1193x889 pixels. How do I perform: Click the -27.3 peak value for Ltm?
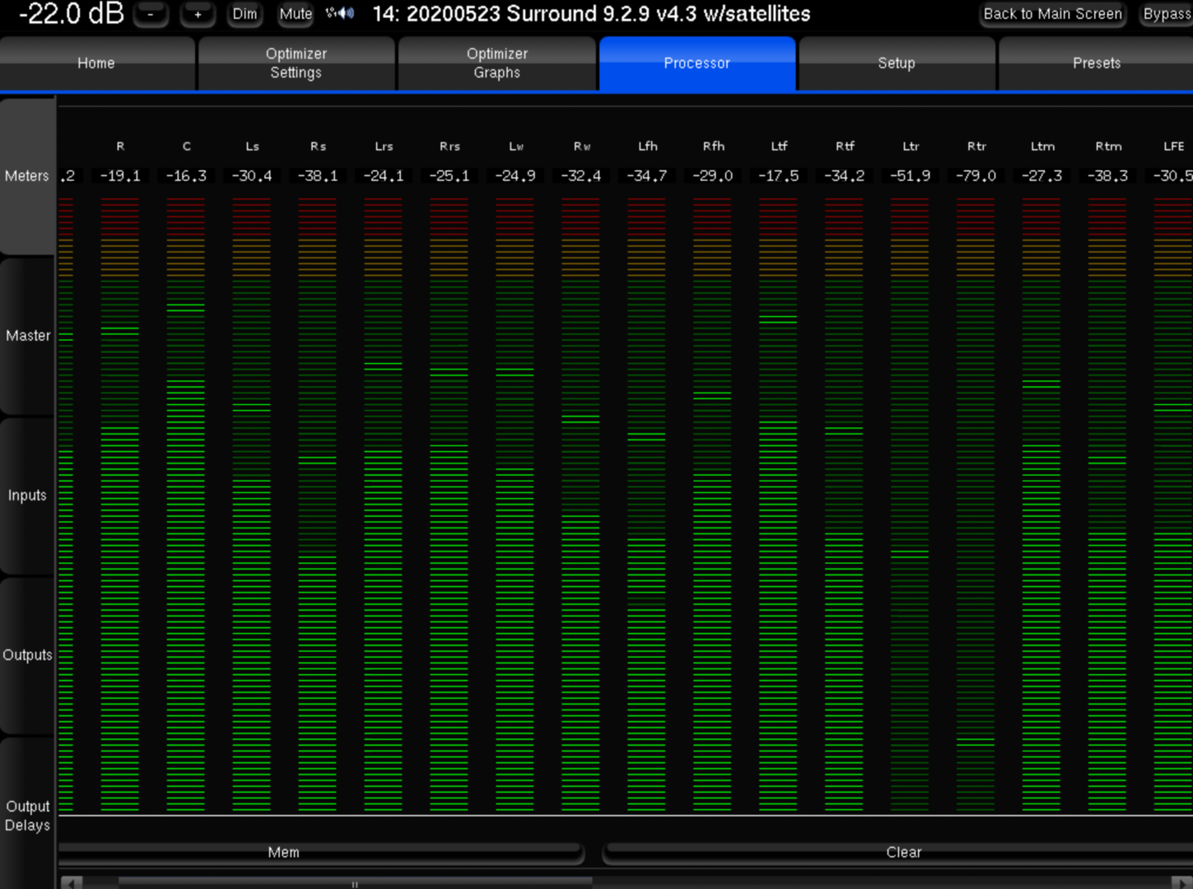point(1042,176)
